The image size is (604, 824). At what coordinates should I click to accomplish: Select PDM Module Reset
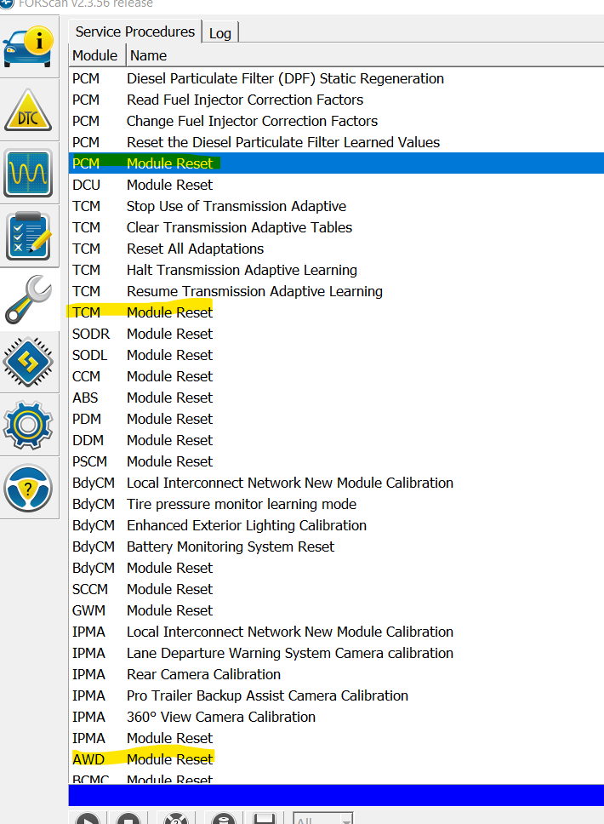[x=336, y=419]
